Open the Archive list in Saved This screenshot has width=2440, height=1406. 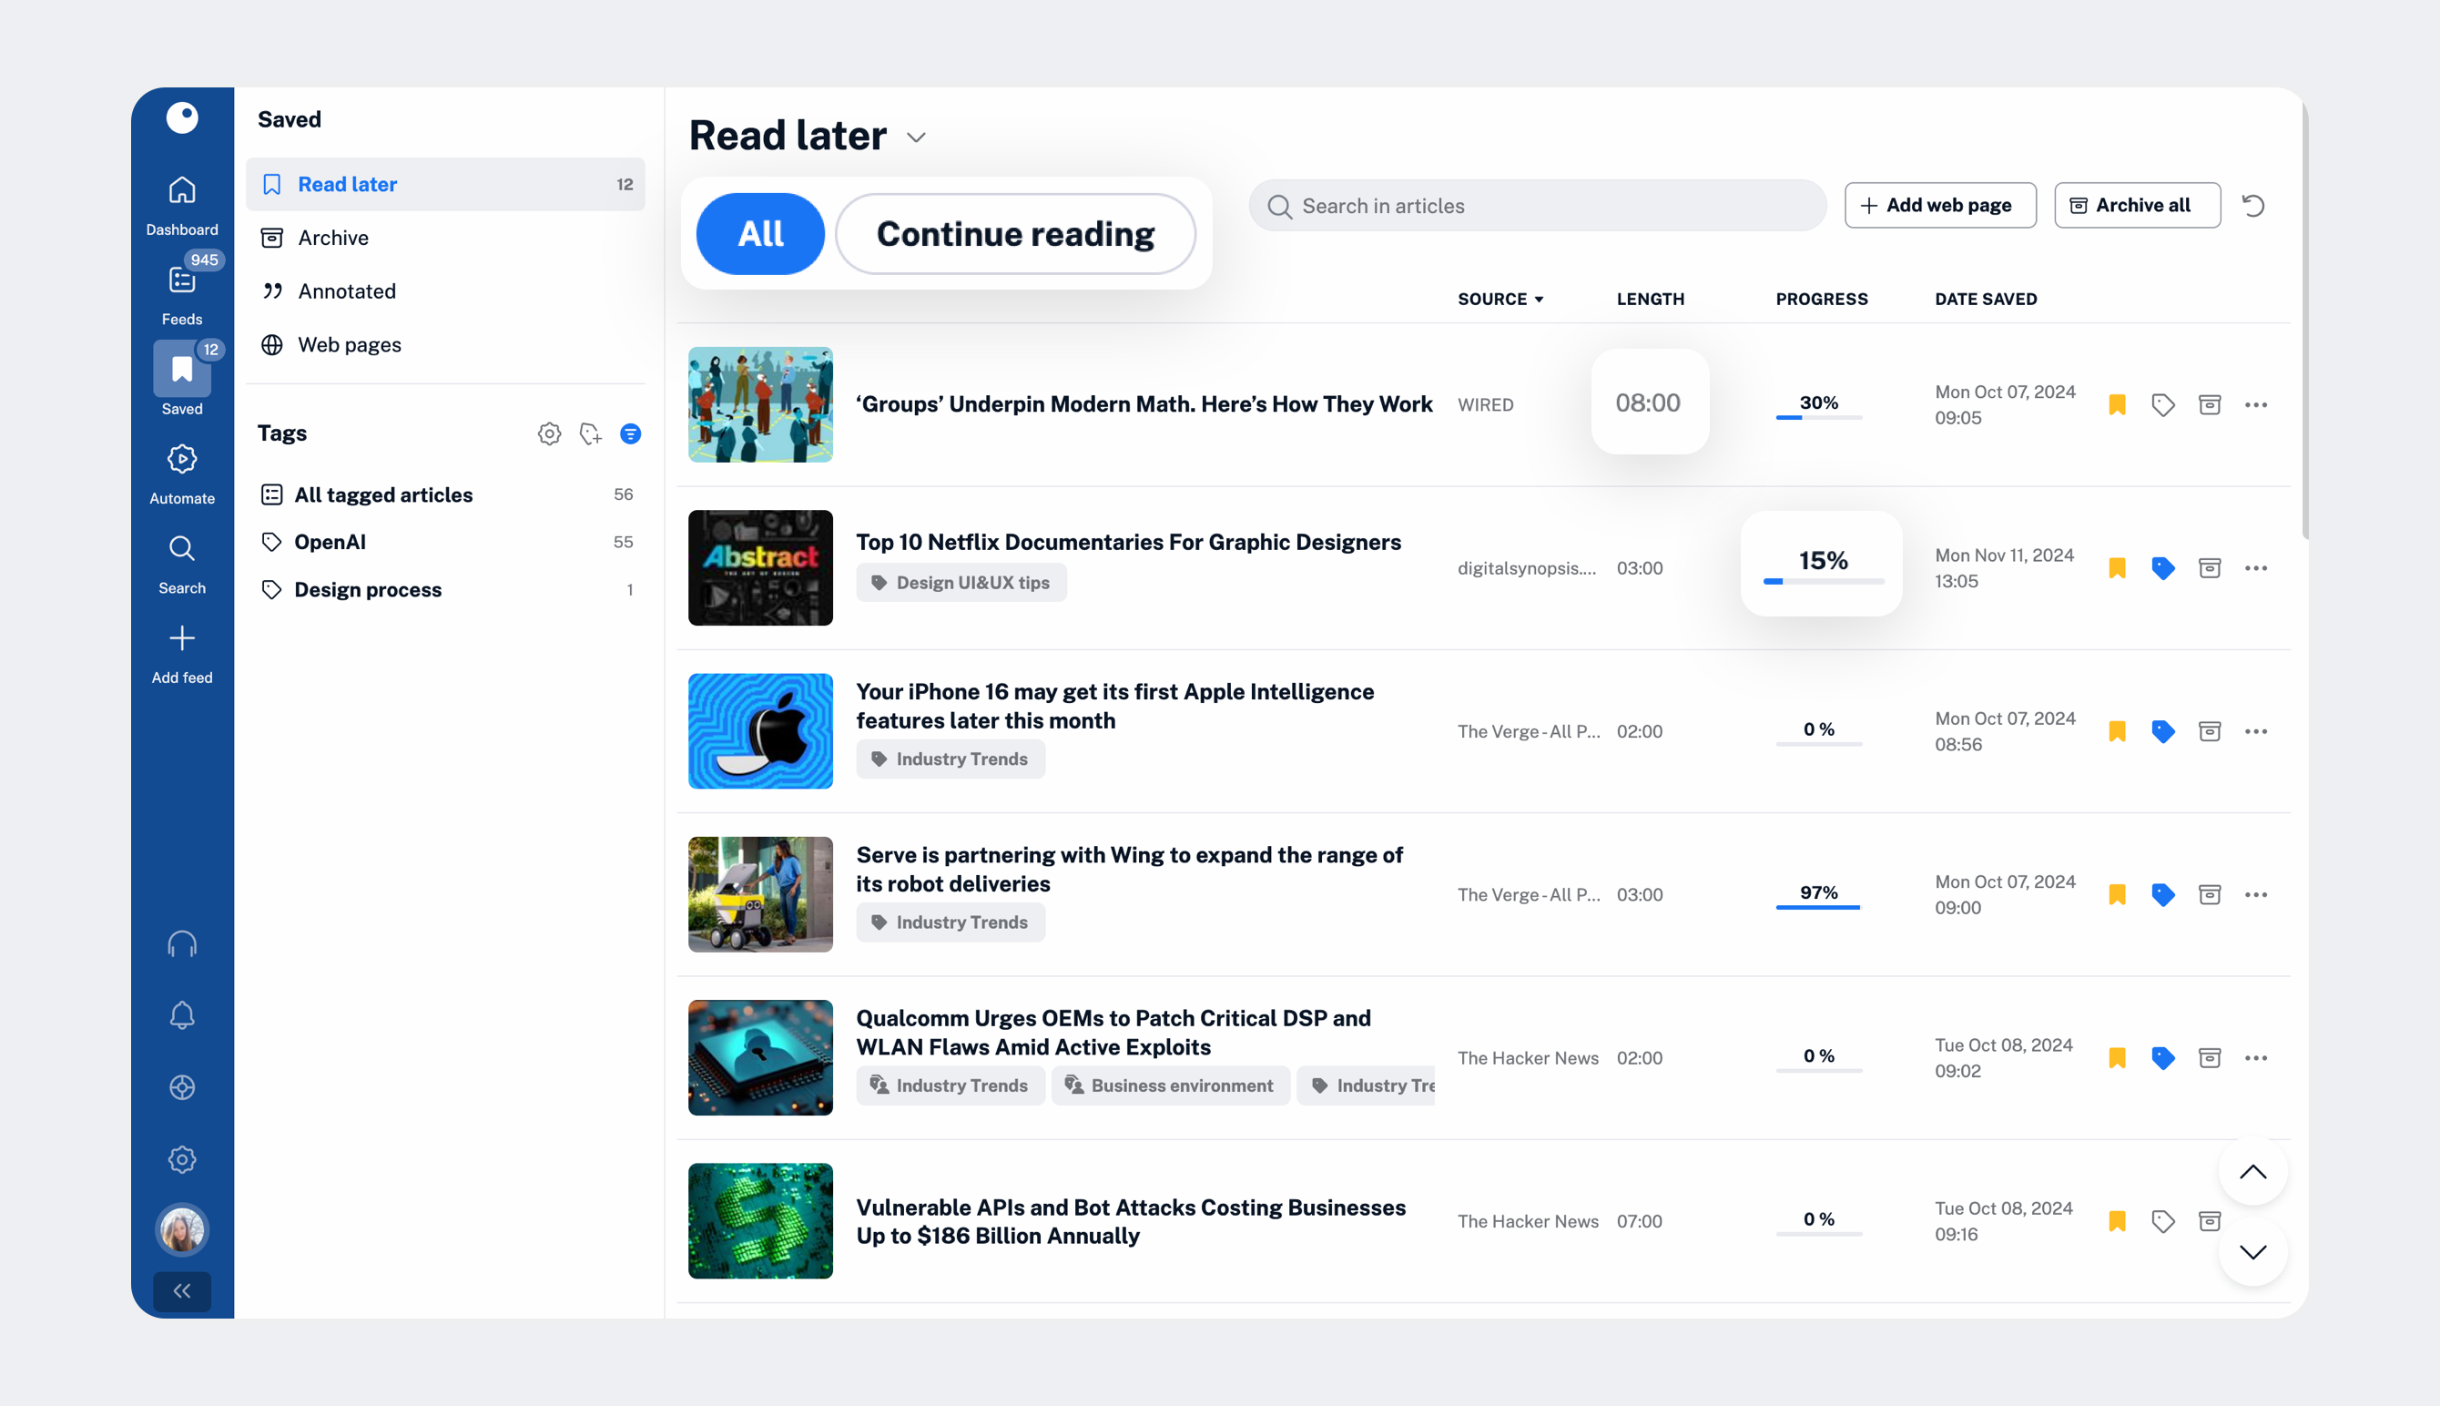(445, 238)
